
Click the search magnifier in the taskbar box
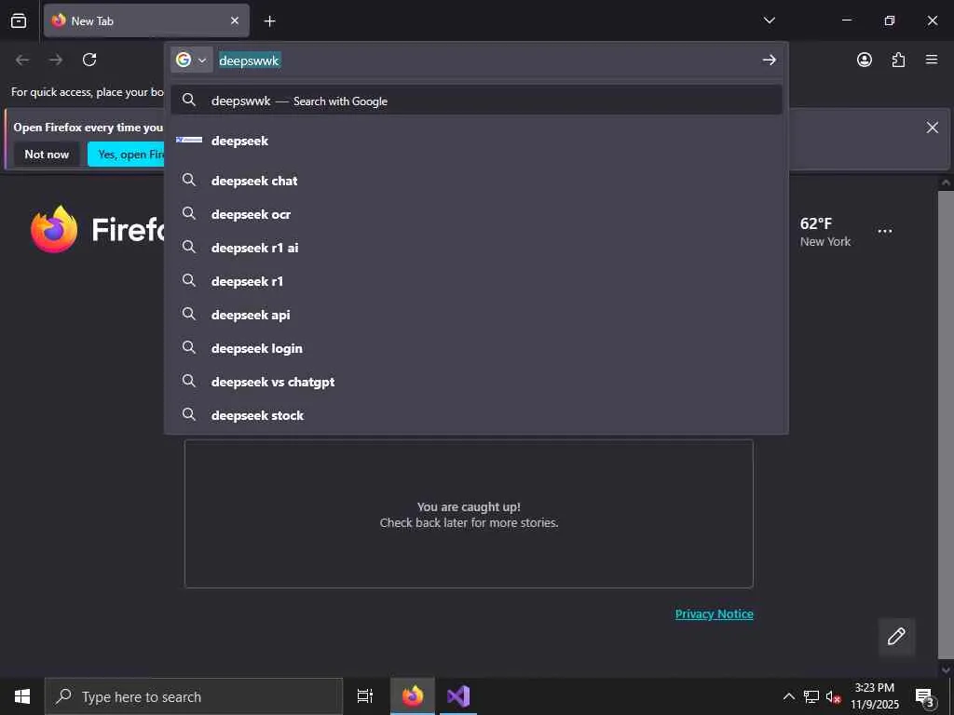coord(63,696)
